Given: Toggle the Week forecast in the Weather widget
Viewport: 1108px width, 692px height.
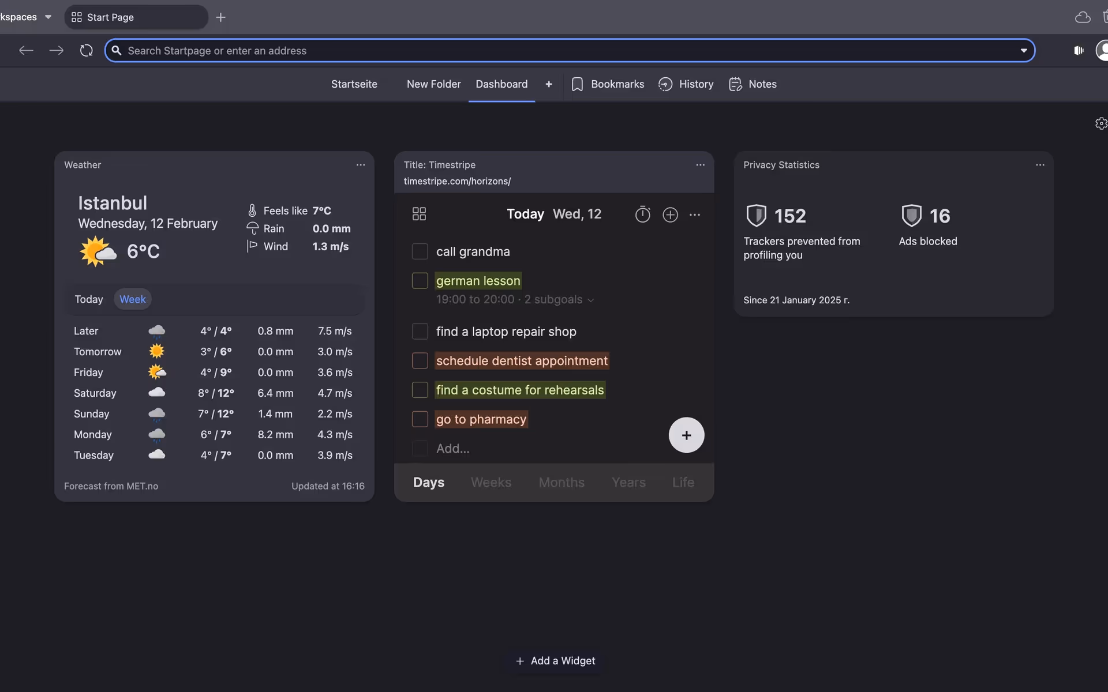Looking at the screenshot, I should [132, 299].
